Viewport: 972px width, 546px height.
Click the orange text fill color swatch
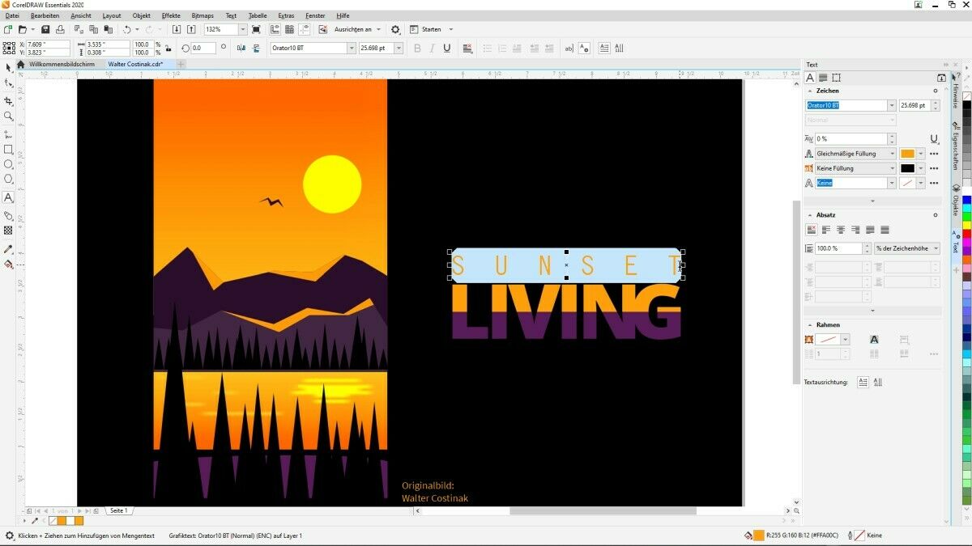pos(907,154)
